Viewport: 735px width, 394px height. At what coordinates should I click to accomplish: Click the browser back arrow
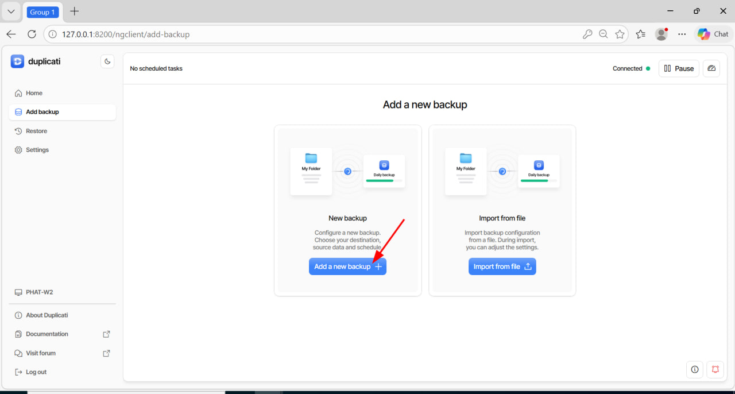click(11, 34)
